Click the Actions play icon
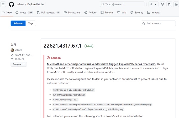The width and height of the screenshot is (179, 118). point(86,13)
